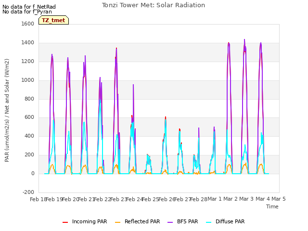Click the 200 y-axis tick label

(x=29, y=155)
